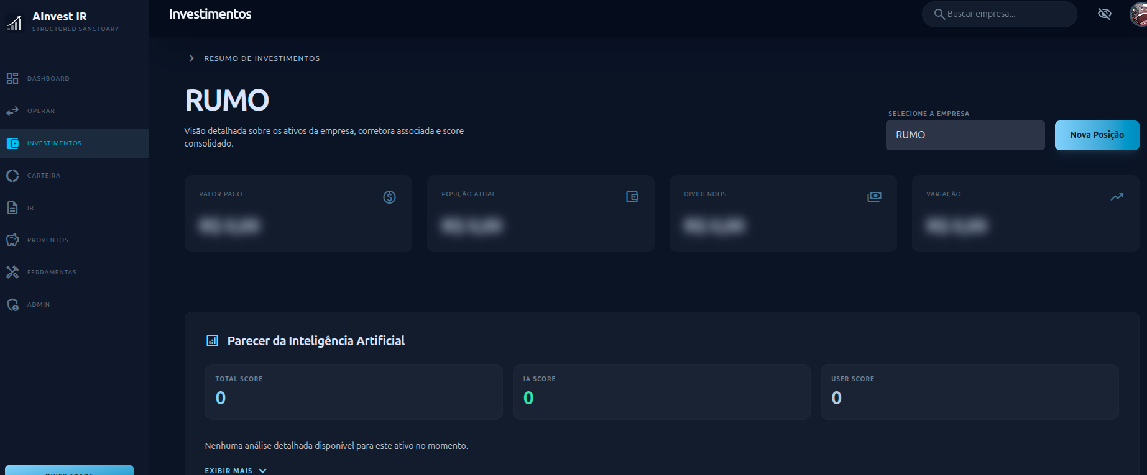The width and height of the screenshot is (1147, 475).
Task: Click the Posição Atual label
Action: pyautogui.click(x=469, y=194)
